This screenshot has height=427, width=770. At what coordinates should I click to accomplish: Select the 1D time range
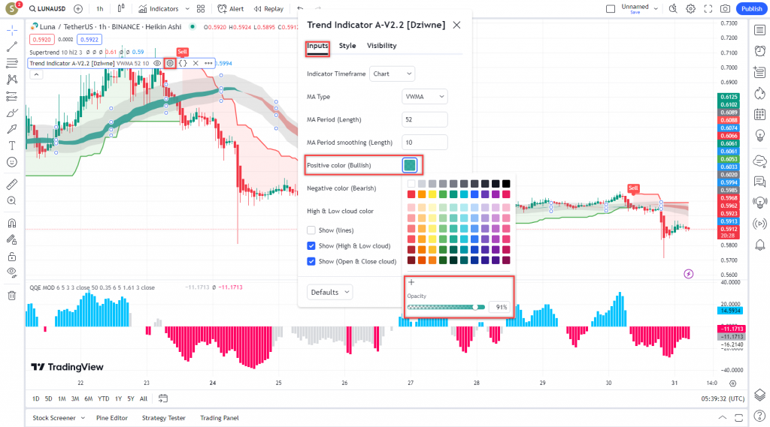click(36, 399)
